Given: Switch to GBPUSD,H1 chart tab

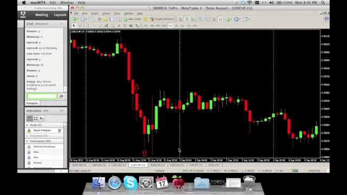Looking at the screenshot, I should tap(99, 165).
